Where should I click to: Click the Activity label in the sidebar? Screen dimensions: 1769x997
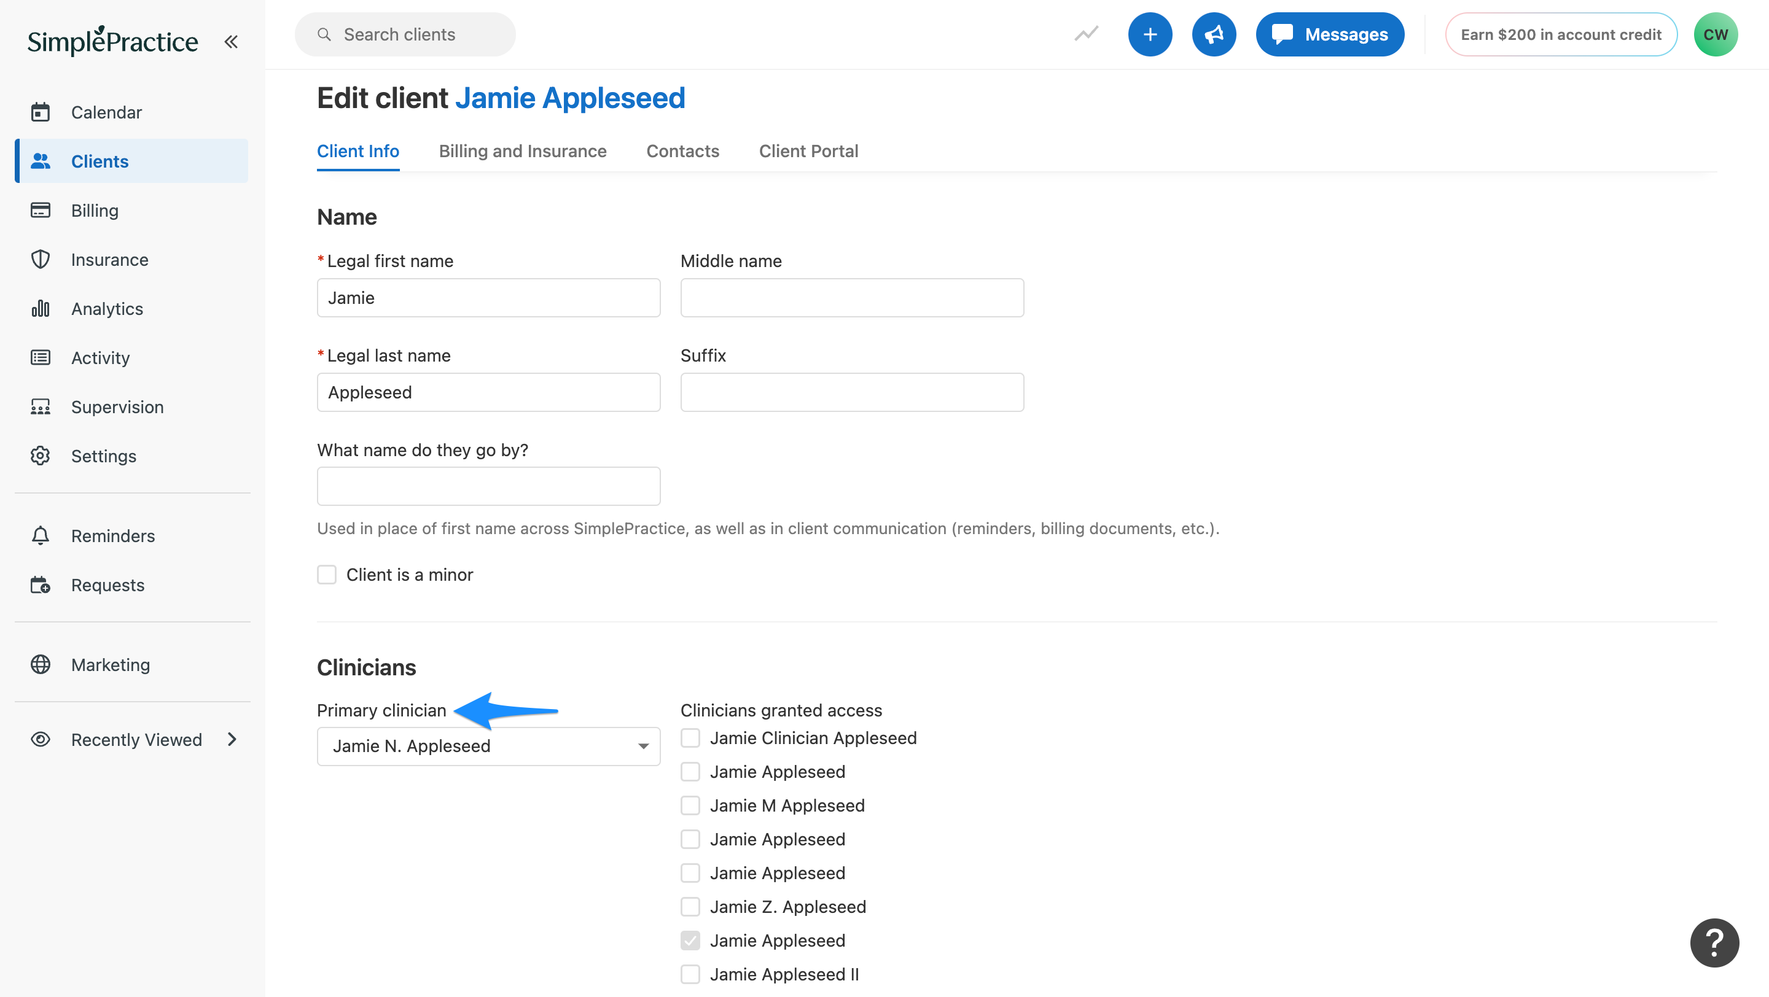pos(100,357)
